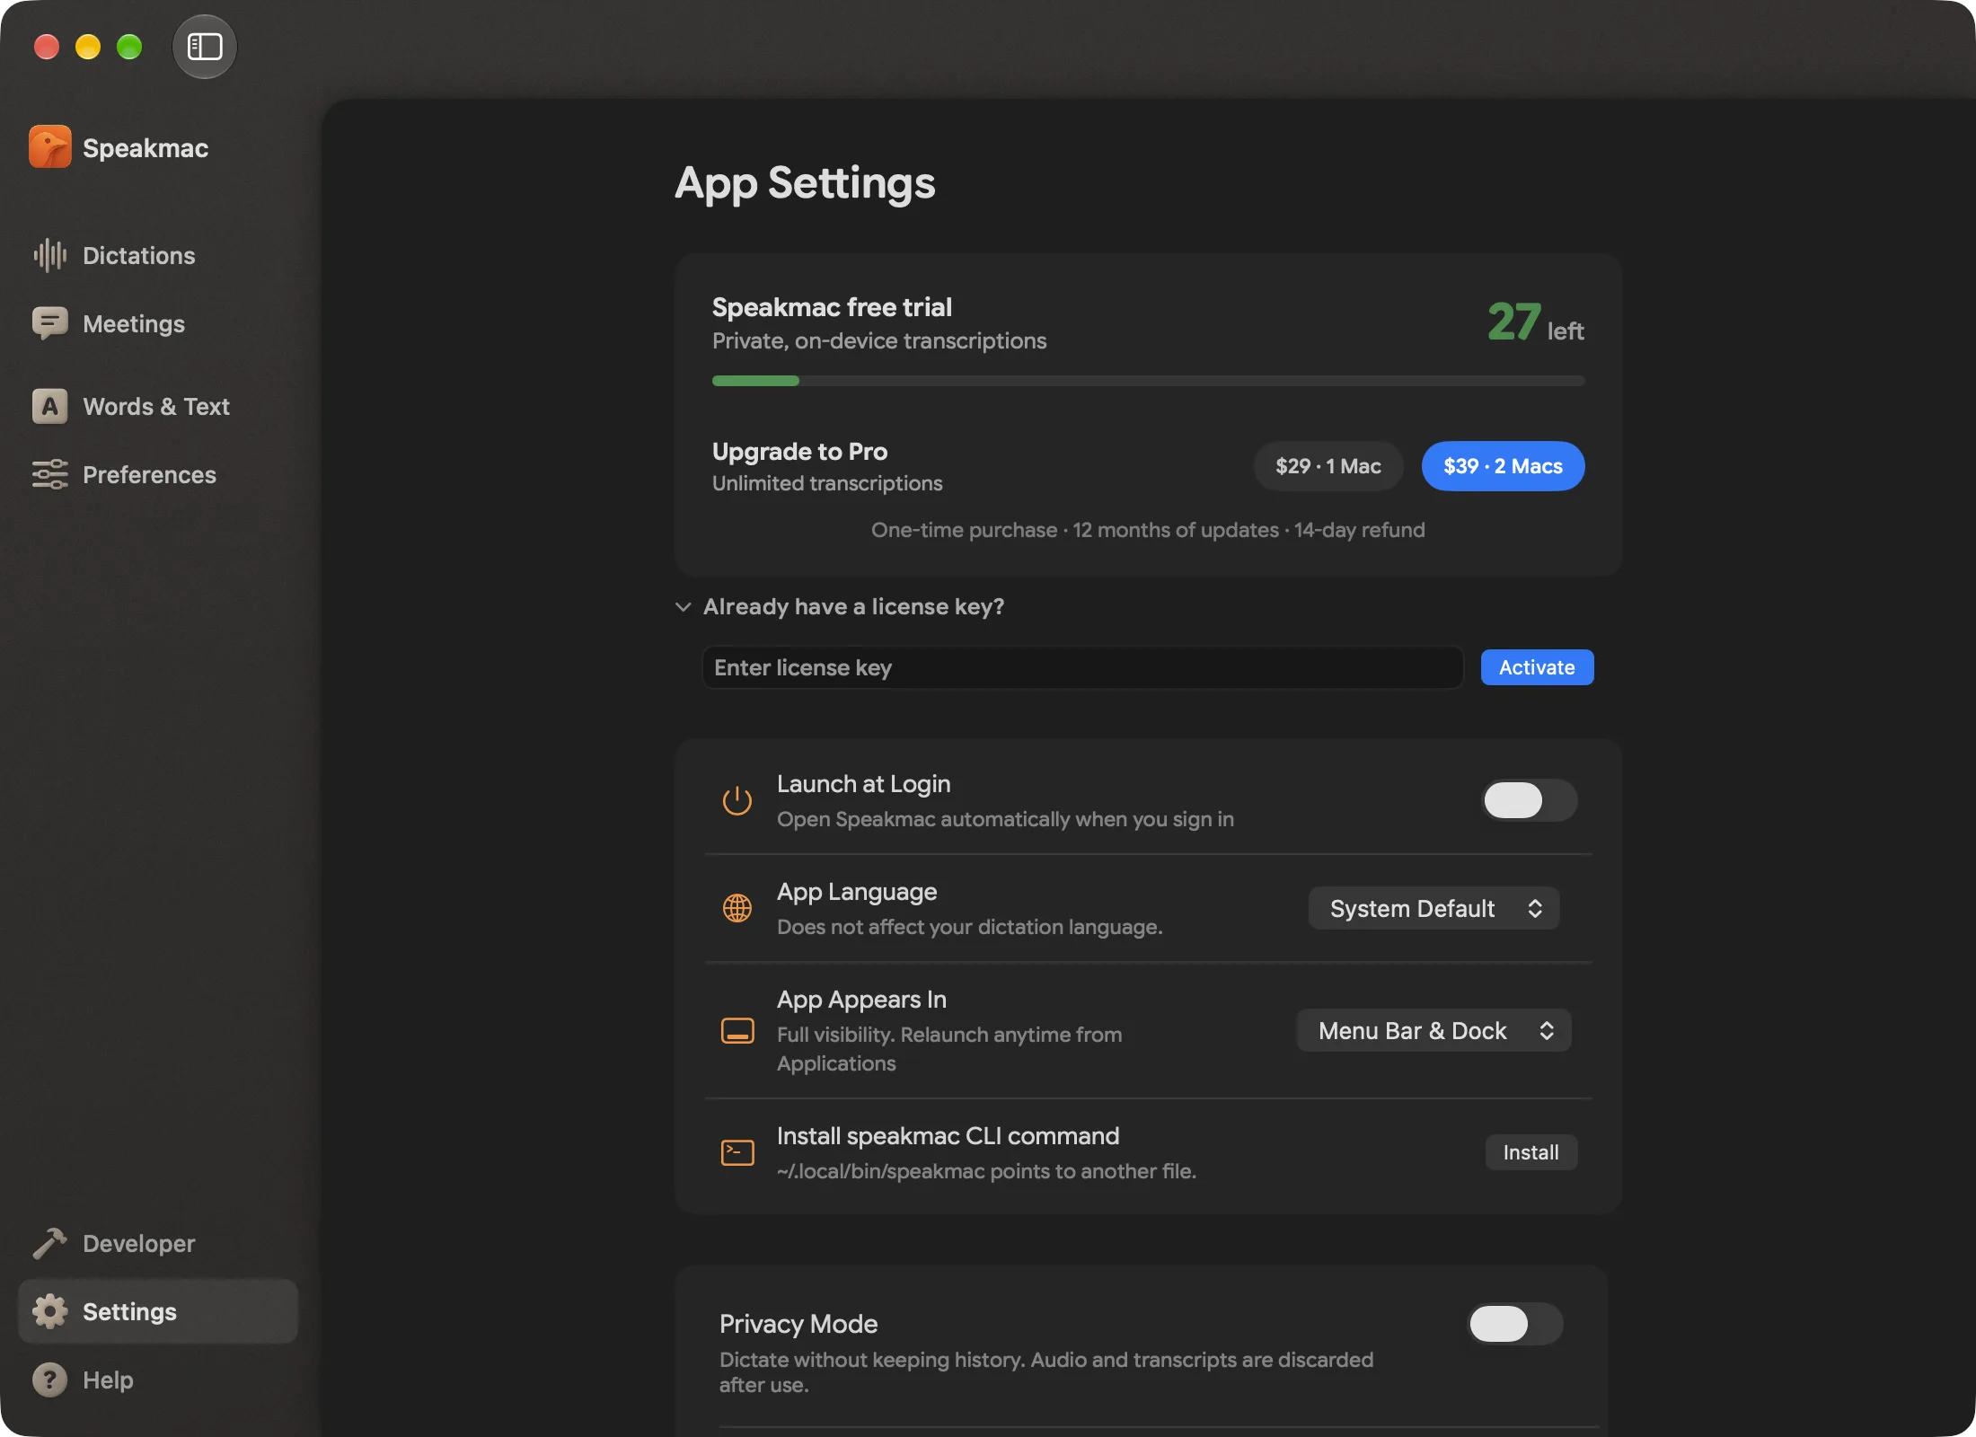The width and height of the screenshot is (1976, 1437).
Task: Click the 27 left trial counter
Action: click(1535, 322)
